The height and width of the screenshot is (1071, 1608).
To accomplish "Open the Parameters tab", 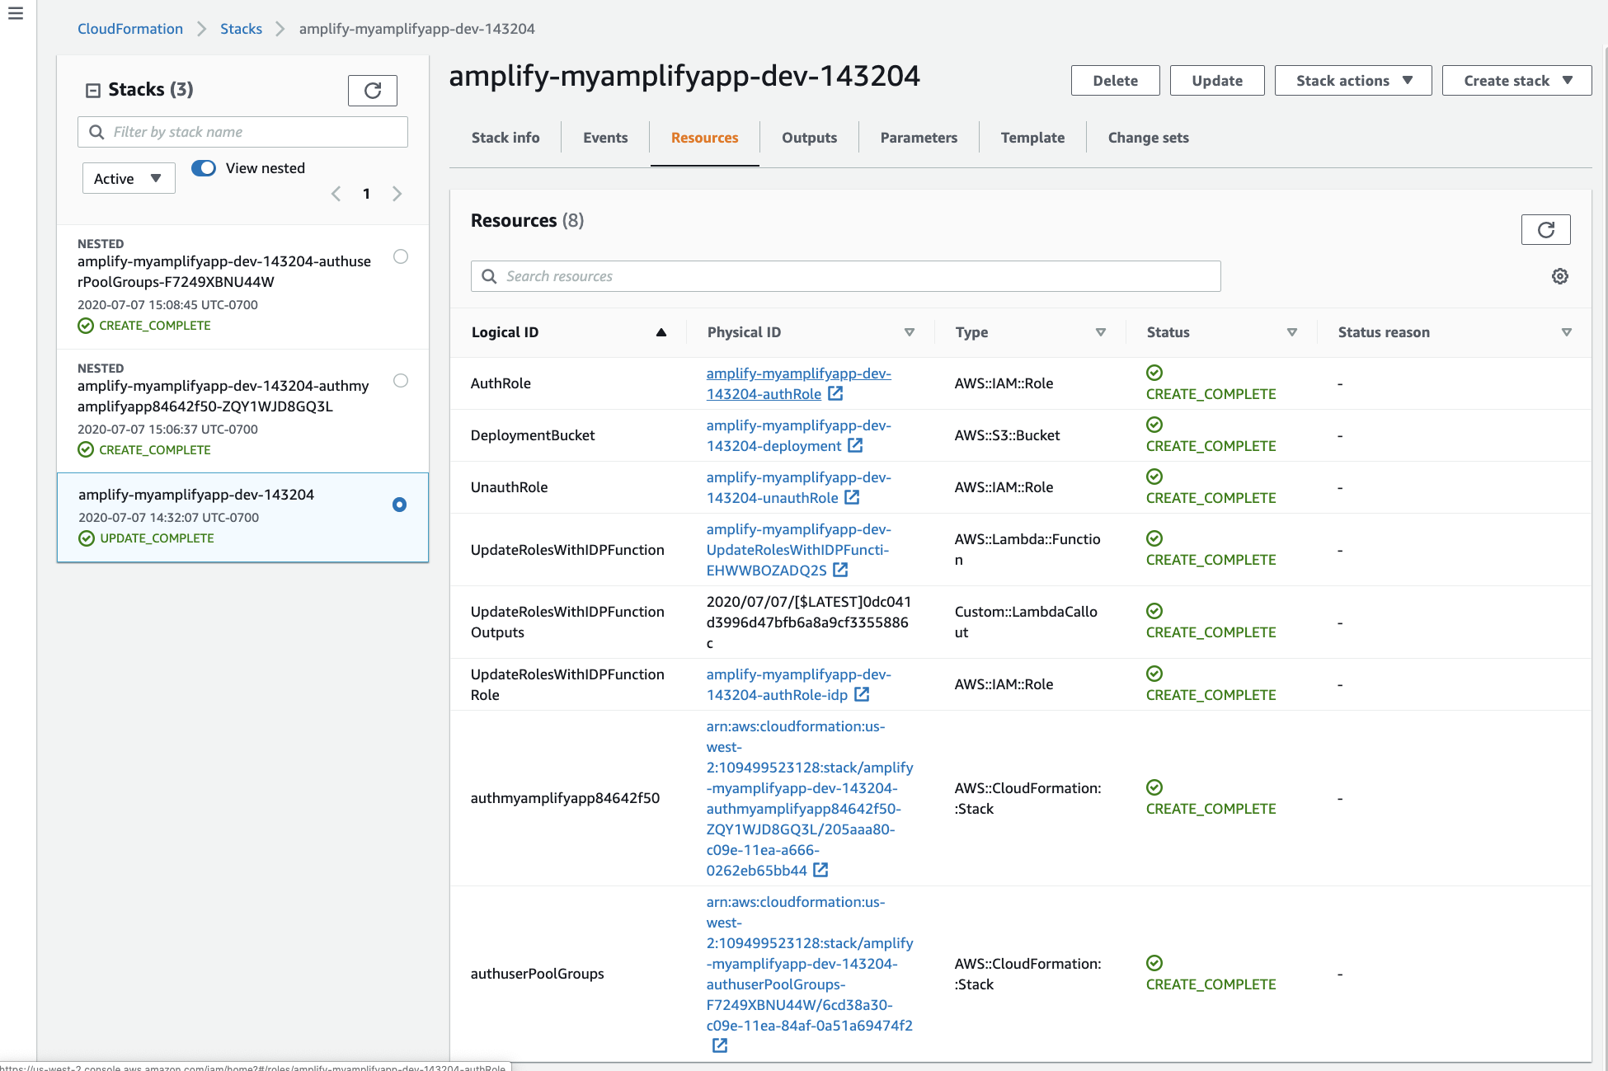I will tap(919, 138).
